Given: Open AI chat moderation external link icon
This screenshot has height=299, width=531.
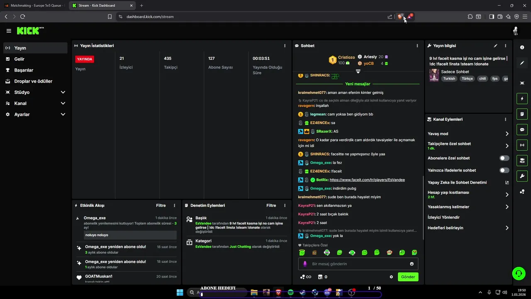Looking at the screenshot, I should point(507,182).
